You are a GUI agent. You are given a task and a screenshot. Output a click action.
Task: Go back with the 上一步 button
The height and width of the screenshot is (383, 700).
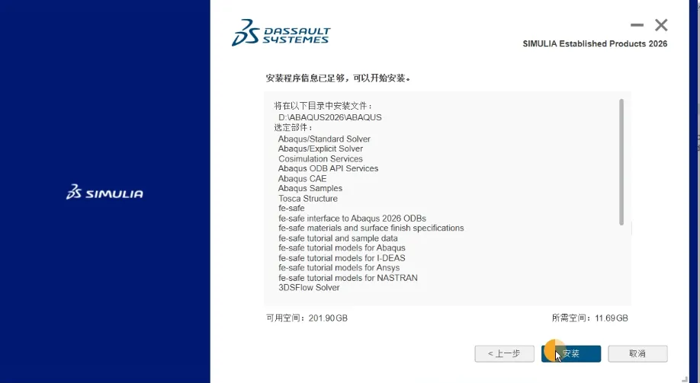point(505,353)
